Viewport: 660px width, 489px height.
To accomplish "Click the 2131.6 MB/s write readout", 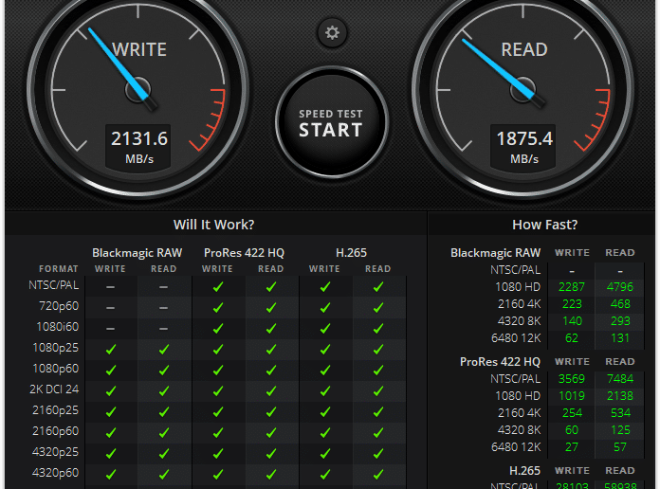I will tap(138, 147).
